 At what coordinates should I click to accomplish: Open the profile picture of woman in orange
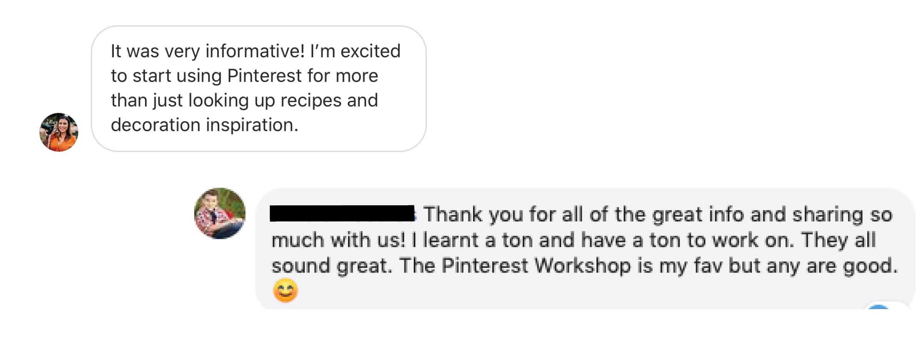(59, 132)
